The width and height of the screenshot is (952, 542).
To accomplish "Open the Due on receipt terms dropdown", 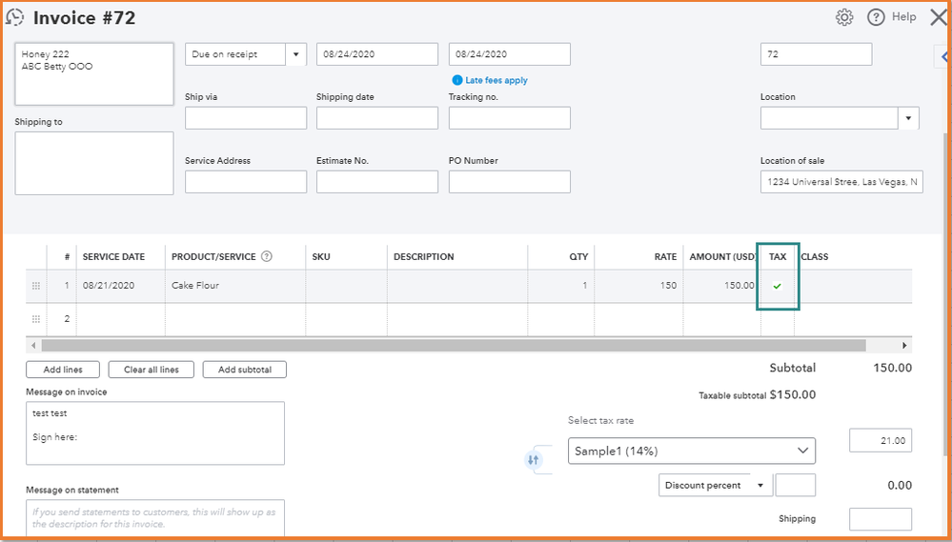I will pyautogui.click(x=295, y=54).
